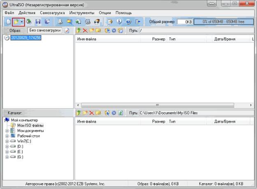Click the catalog path field C:\Users
257x189 pixels.
tap(193, 113)
